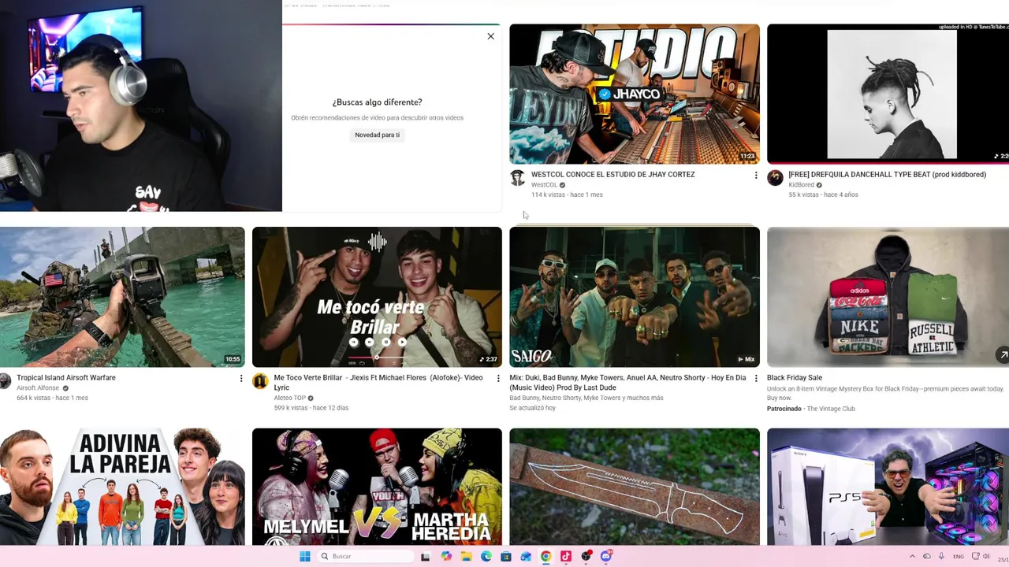Expand the hidden system tray icons
Screen dimensions: 1009x567
[x=913, y=557]
